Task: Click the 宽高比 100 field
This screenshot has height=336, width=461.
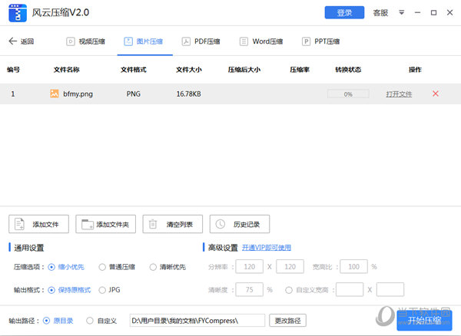Action: (x=353, y=266)
